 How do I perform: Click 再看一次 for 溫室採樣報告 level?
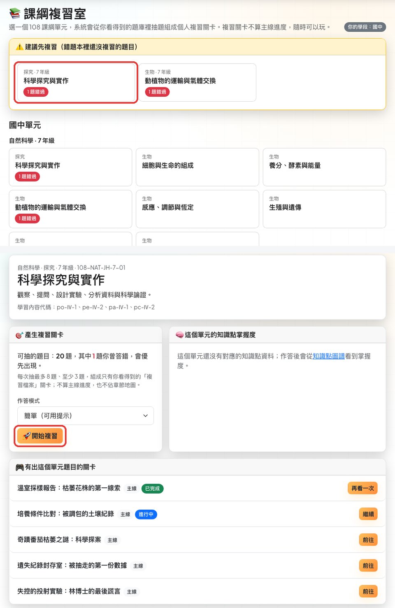pos(362,488)
